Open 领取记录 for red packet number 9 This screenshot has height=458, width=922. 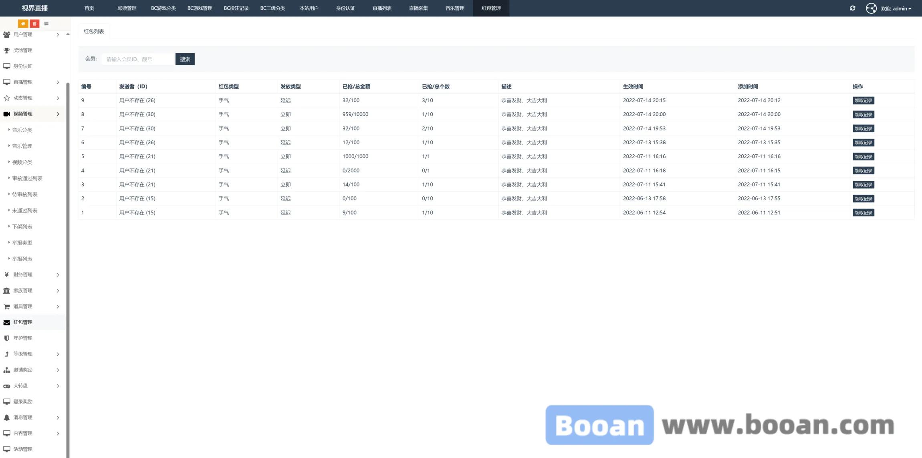863,101
